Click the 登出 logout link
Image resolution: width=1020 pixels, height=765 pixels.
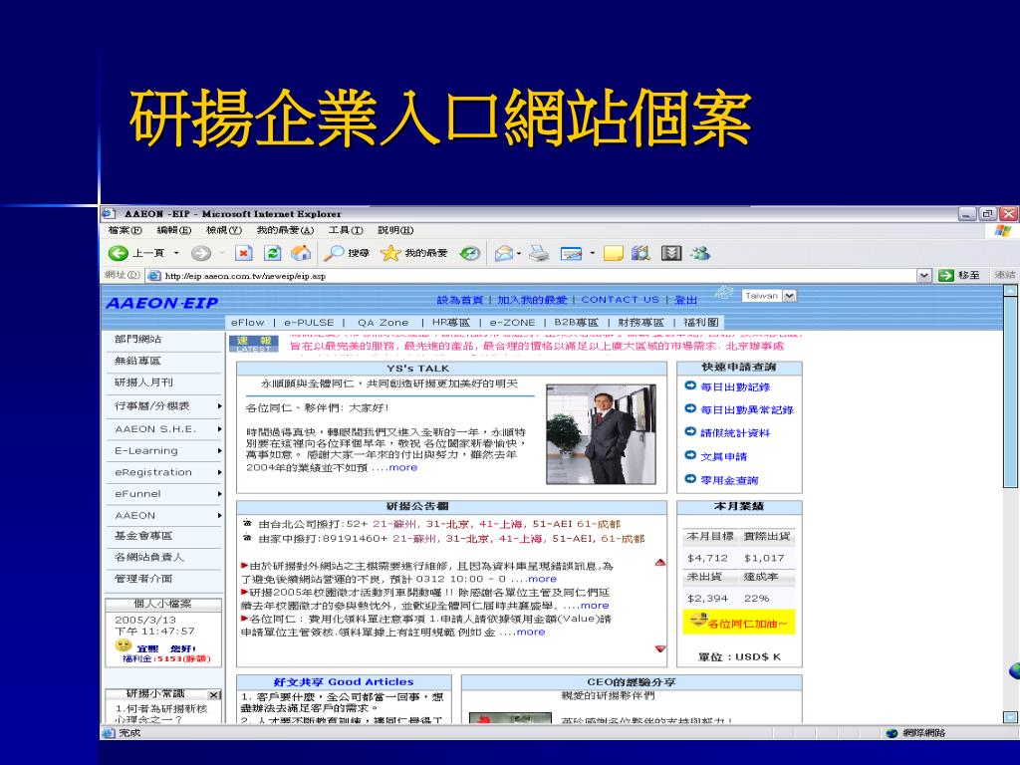(685, 300)
